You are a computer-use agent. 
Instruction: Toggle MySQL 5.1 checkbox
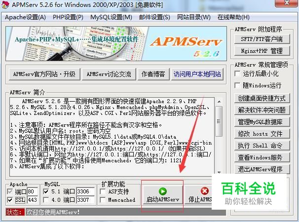tap(46, 191)
